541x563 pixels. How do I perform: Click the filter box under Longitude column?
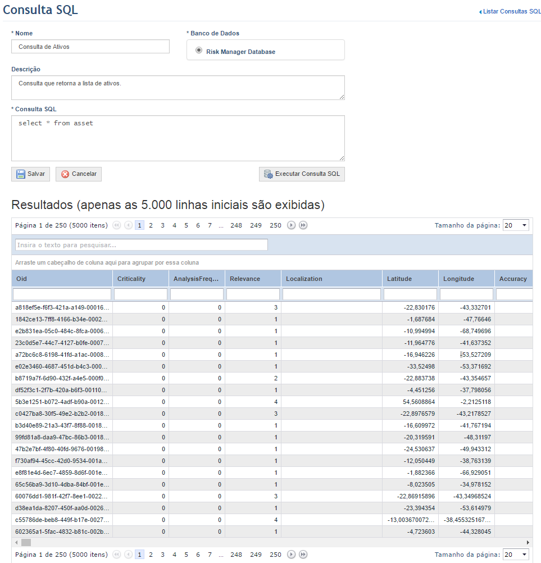click(467, 294)
